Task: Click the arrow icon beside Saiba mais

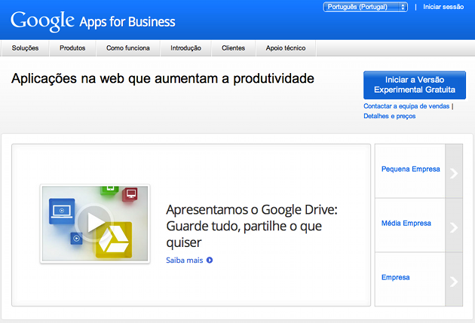Action: pyautogui.click(x=210, y=260)
